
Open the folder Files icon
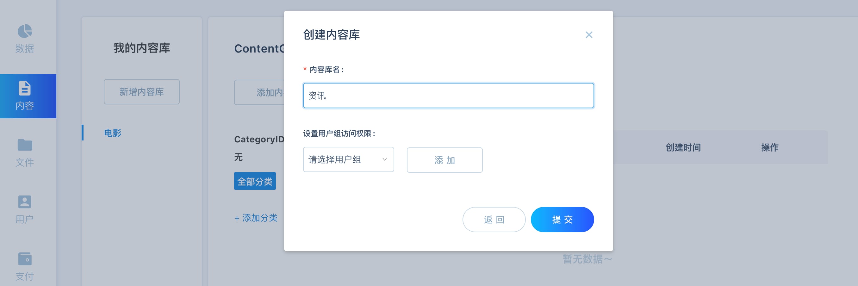25,145
